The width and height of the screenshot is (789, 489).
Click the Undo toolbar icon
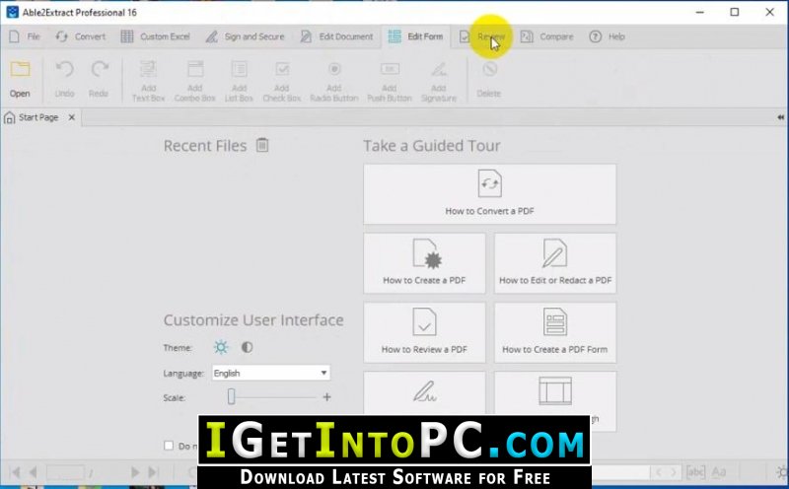coord(64,79)
